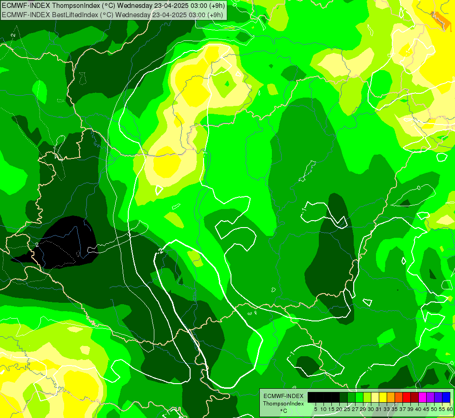The image size is (455, 418).
Task: Select the dark red 39–40 legend swatch
Action: (x=415, y=397)
